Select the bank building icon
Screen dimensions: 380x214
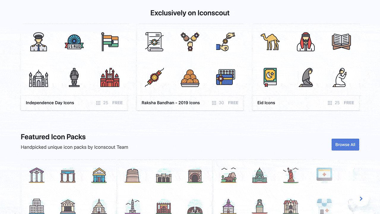tap(99, 175)
